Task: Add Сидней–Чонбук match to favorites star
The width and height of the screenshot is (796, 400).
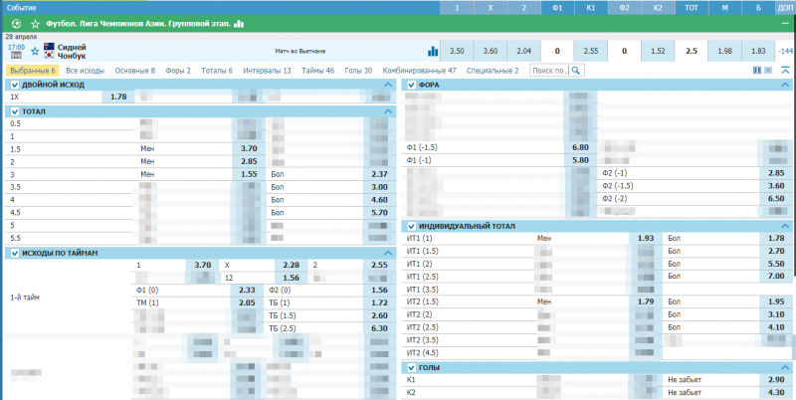Action: coord(35,50)
